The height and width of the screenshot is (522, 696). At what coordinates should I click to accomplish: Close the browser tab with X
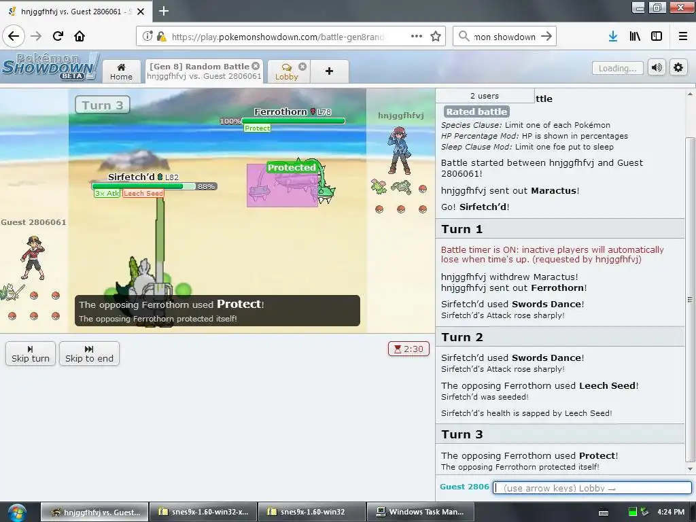(140, 12)
